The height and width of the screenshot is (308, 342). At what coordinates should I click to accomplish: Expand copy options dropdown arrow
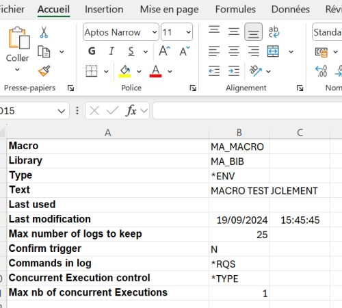[x=62, y=52]
